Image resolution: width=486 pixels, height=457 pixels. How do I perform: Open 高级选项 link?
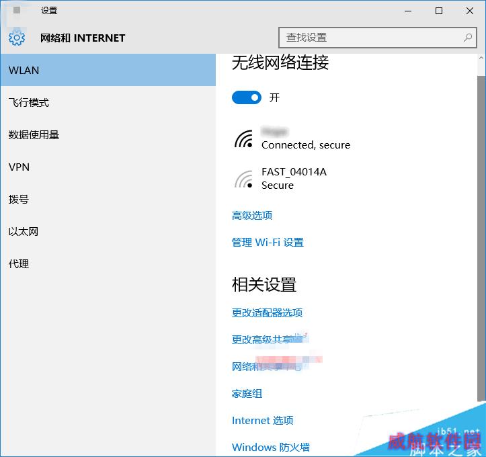pyautogui.click(x=252, y=215)
